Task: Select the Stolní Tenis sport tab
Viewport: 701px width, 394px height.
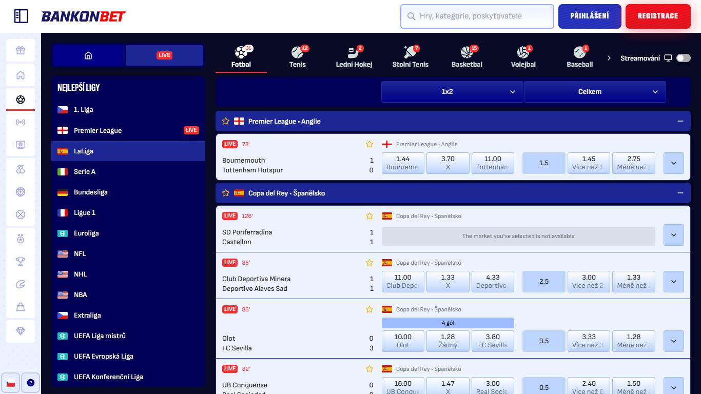Action: point(411,57)
